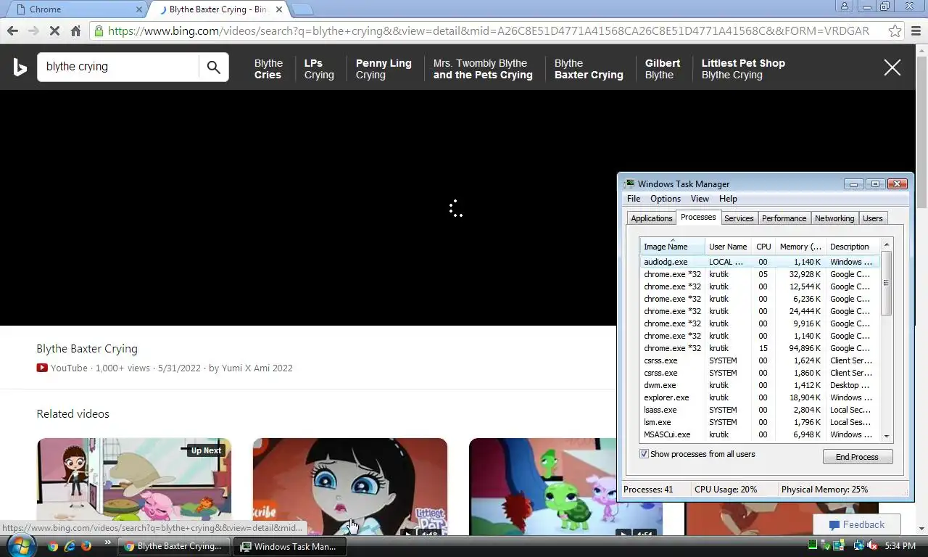
Task: Click the Task Manager CPU meter tray icon
Action: click(x=813, y=545)
